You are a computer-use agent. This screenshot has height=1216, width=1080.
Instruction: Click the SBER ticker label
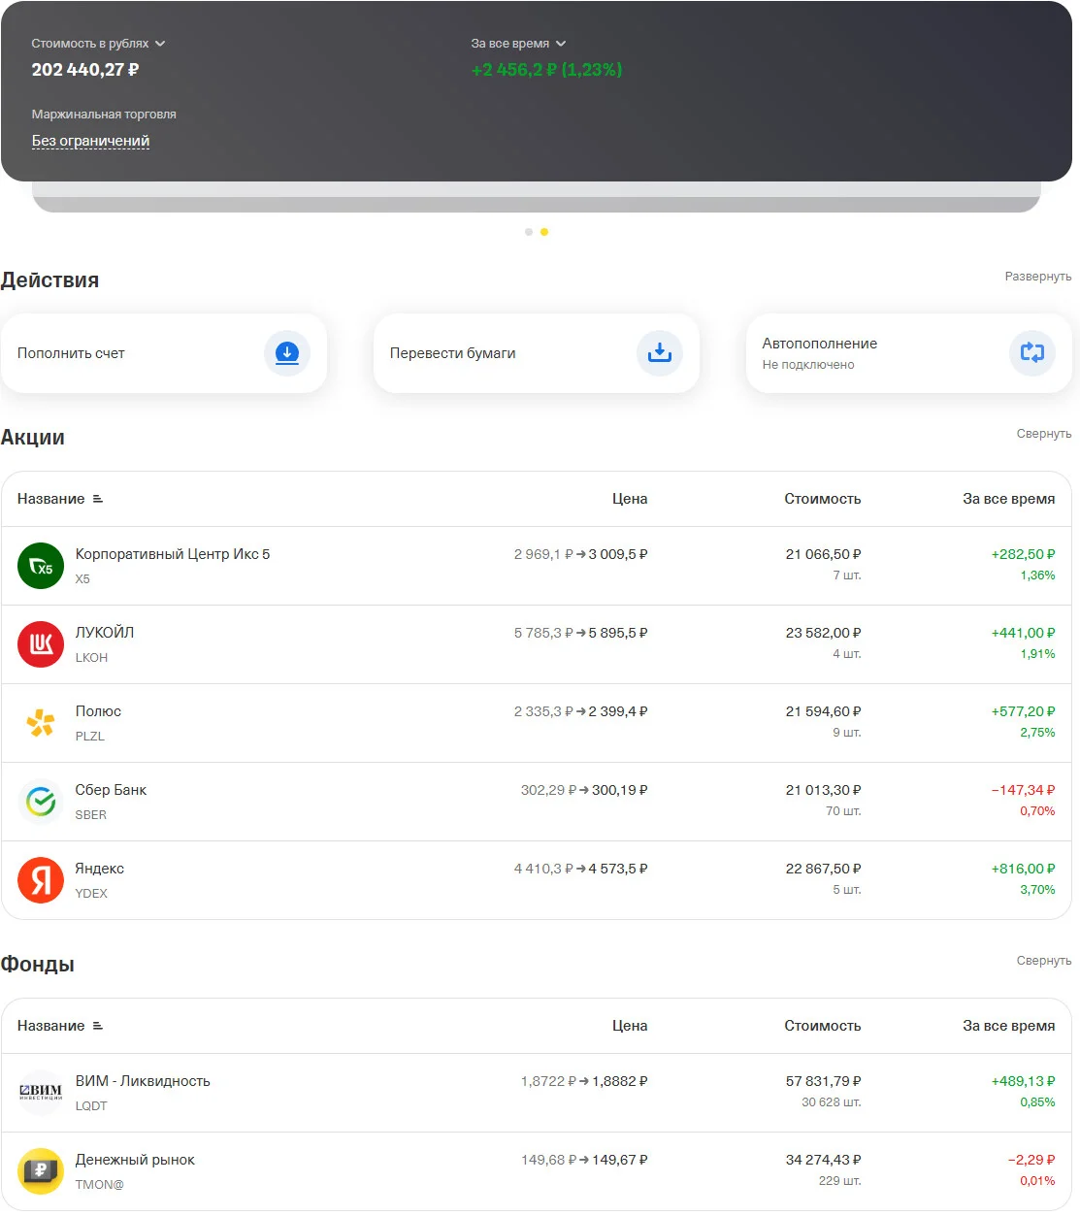tap(91, 815)
